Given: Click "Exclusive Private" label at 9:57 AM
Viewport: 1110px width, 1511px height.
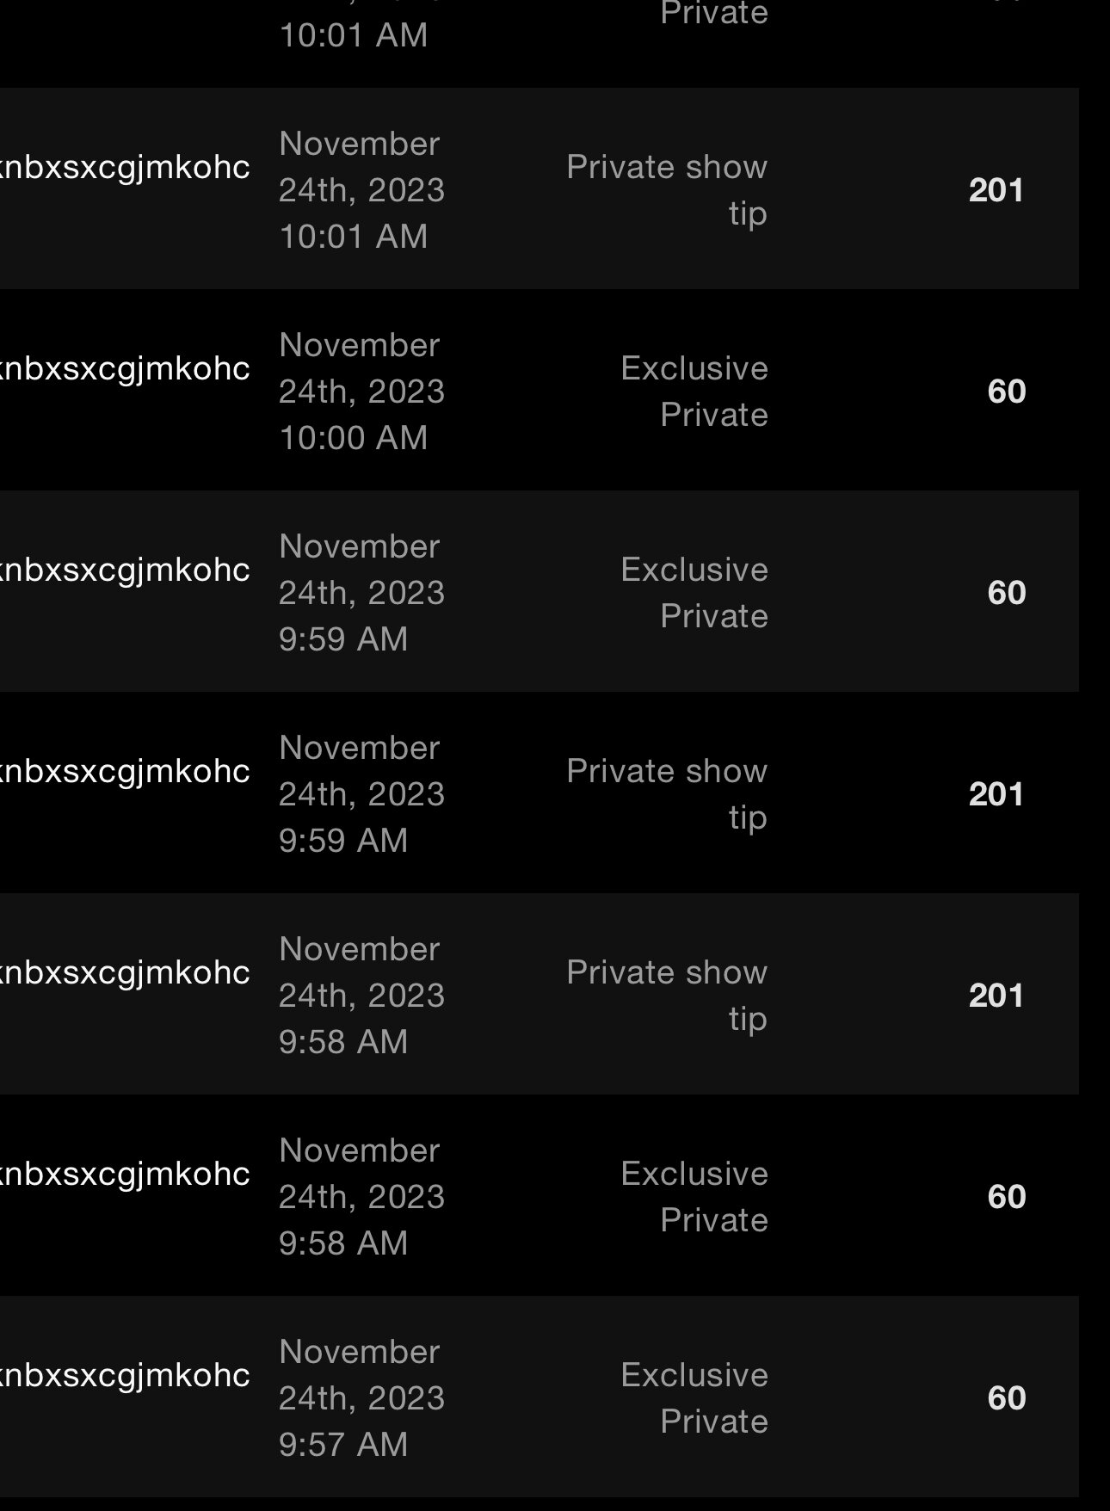Looking at the screenshot, I should (694, 1398).
